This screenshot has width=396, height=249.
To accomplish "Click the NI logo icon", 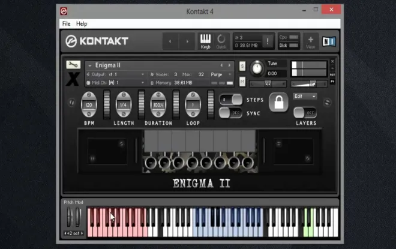I will [329, 41].
